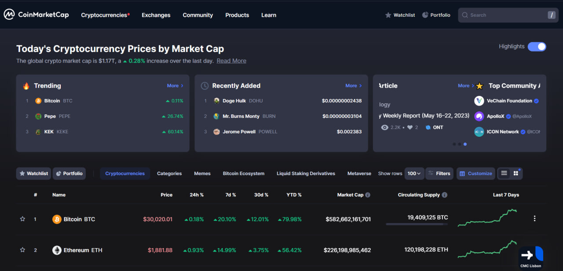The height and width of the screenshot is (271, 563).
Task: Click the ApolloX avatar icon
Action: pos(479,116)
